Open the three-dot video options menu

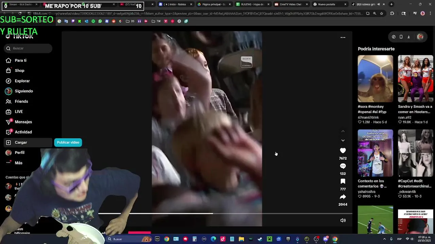[343, 38]
